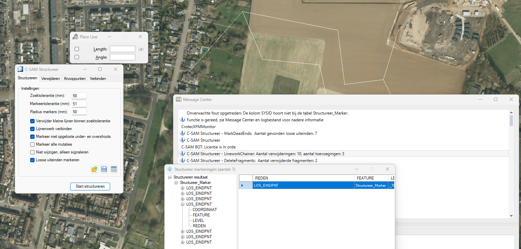Click the Length input field
This screenshot has width=521, height=249.
click(x=122, y=49)
